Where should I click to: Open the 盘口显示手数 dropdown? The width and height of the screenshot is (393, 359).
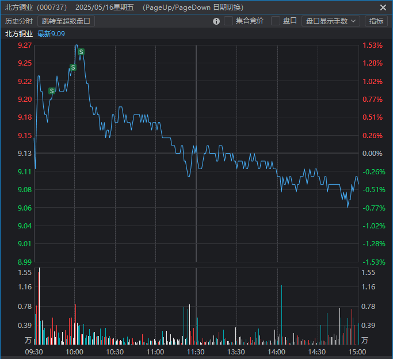click(330, 21)
